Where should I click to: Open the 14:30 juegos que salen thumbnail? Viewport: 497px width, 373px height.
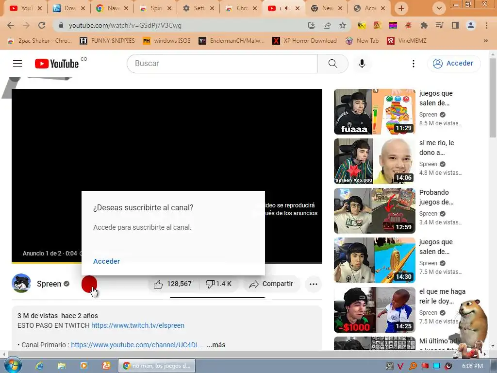click(x=375, y=260)
